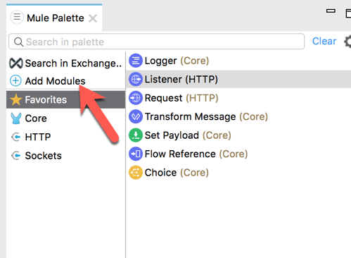Screen dimensions: 351x258
Task: Select the Logger (Core) label
Action: pos(177,61)
